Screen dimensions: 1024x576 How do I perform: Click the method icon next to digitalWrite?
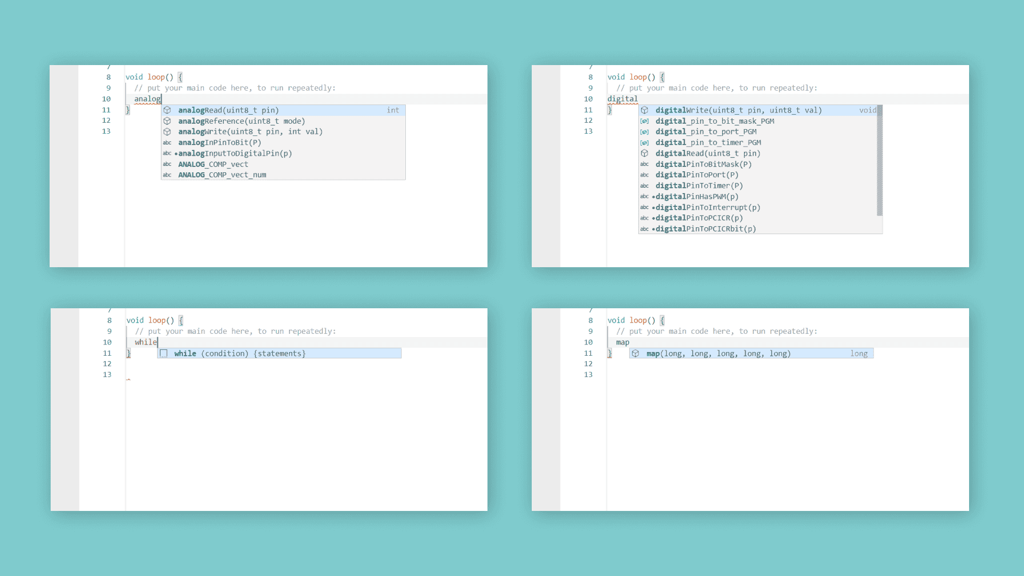click(644, 110)
